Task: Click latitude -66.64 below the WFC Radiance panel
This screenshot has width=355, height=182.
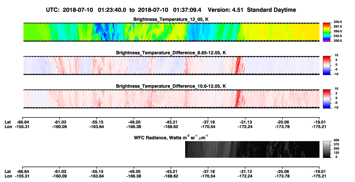Action: pyautogui.click(x=22, y=171)
